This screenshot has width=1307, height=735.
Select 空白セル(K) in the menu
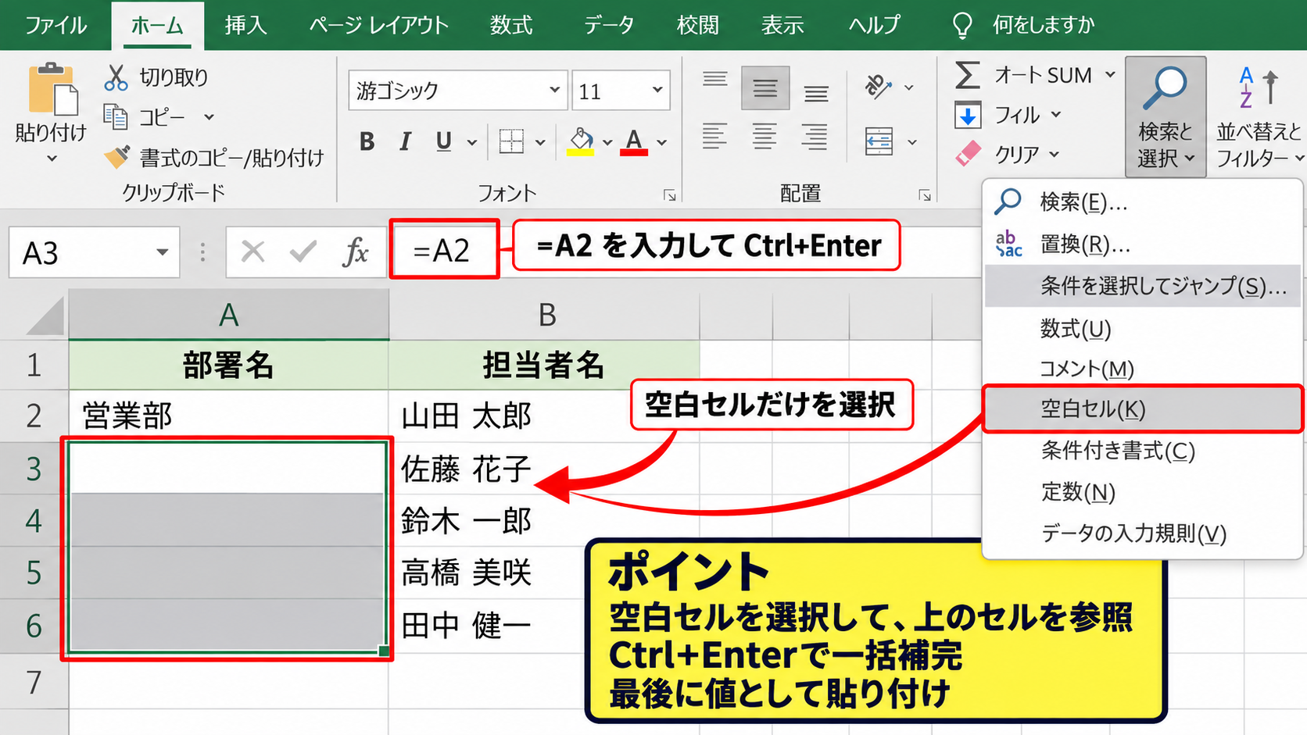click(x=1142, y=409)
